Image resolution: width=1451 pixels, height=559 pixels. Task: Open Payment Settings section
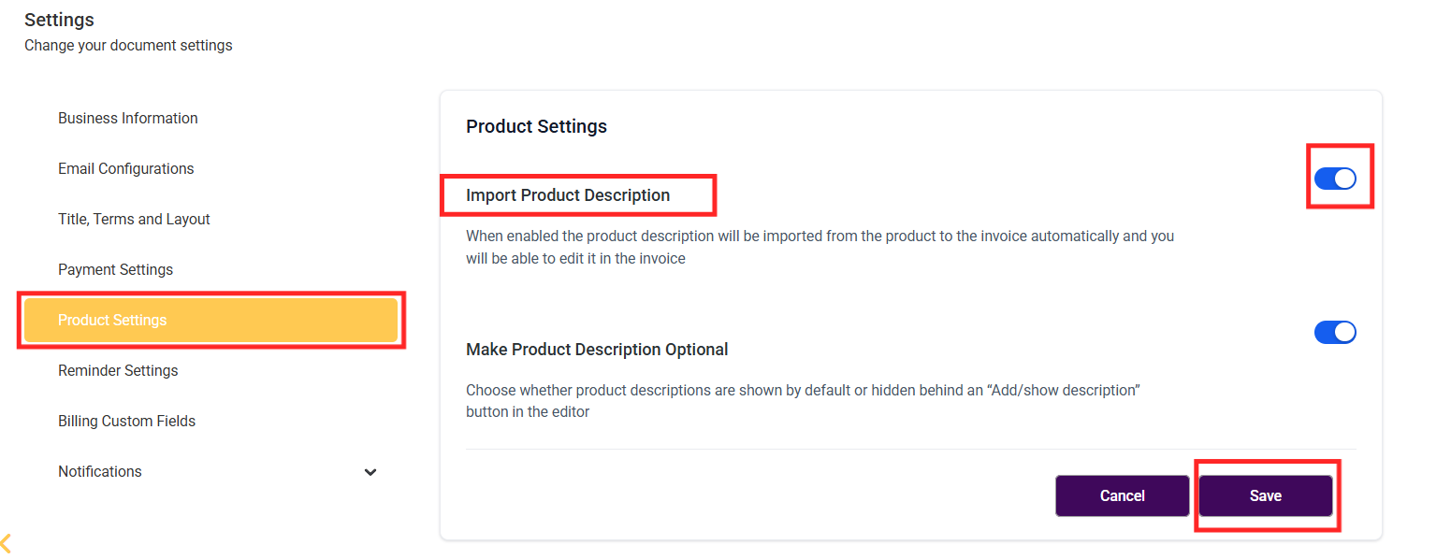click(115, 270)
